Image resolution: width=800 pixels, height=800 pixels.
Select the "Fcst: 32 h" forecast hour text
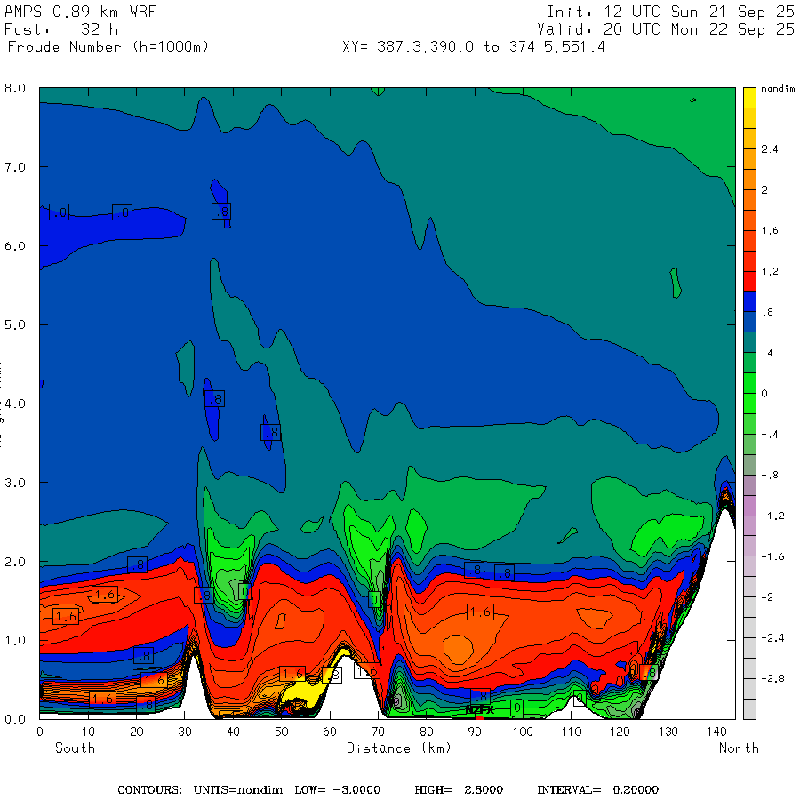coord(61,29)
